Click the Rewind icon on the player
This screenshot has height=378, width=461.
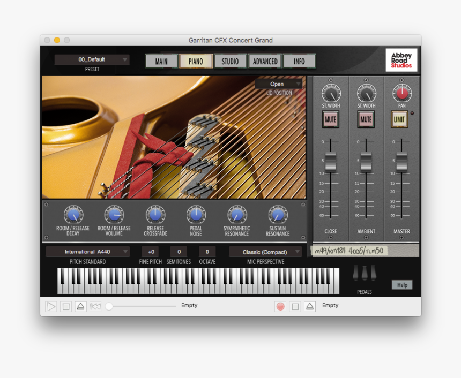tap(95, 306)
